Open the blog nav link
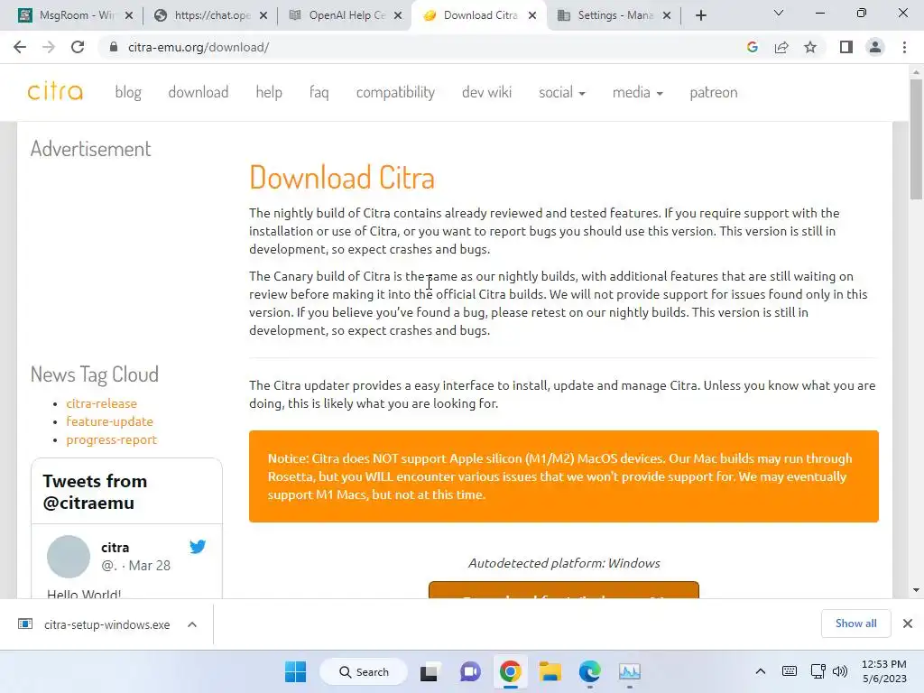924x693 pixels. pyautogui.click(x=128, y=93)
